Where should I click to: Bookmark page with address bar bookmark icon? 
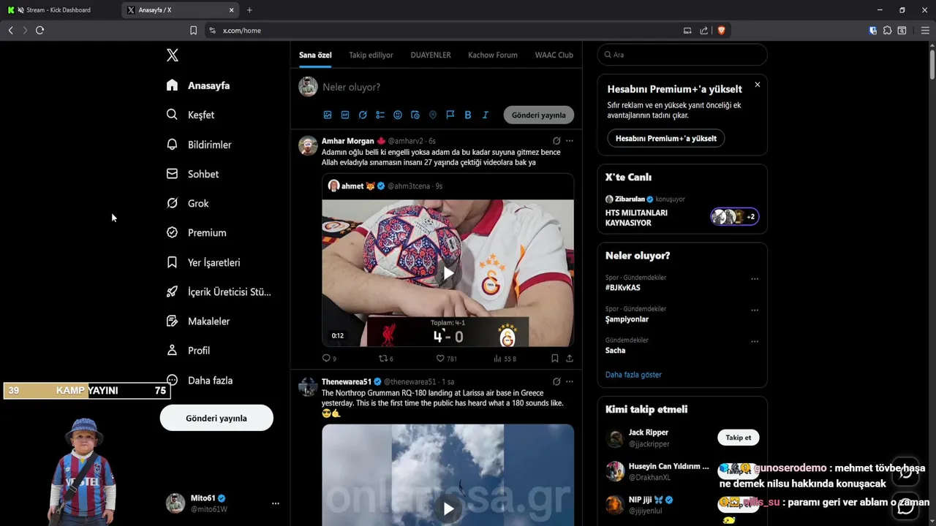(193, 30)
